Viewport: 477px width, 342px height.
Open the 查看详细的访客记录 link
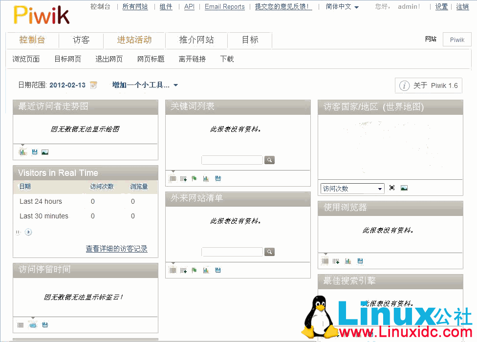(116, 249)
